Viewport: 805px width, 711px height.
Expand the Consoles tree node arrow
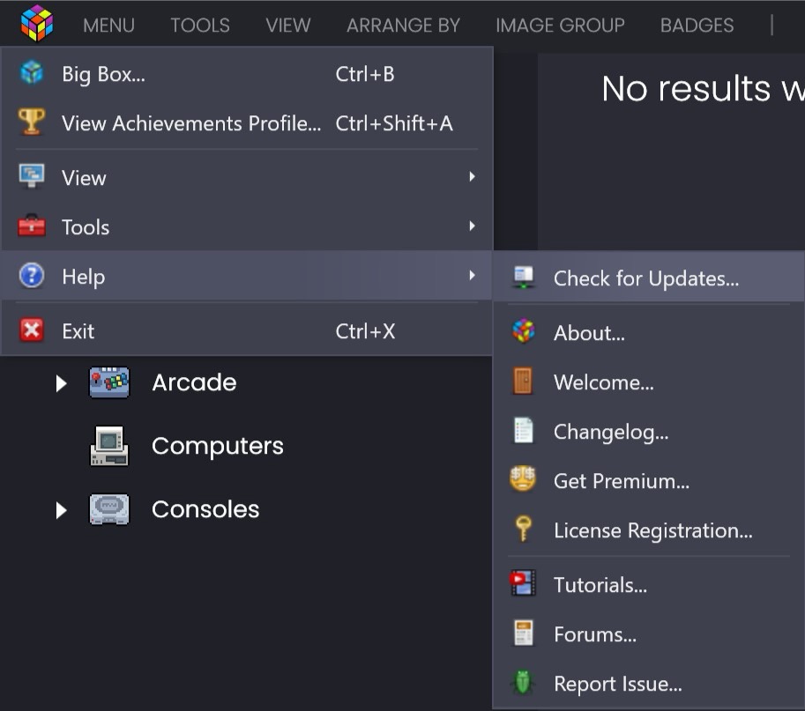(61, 510)
